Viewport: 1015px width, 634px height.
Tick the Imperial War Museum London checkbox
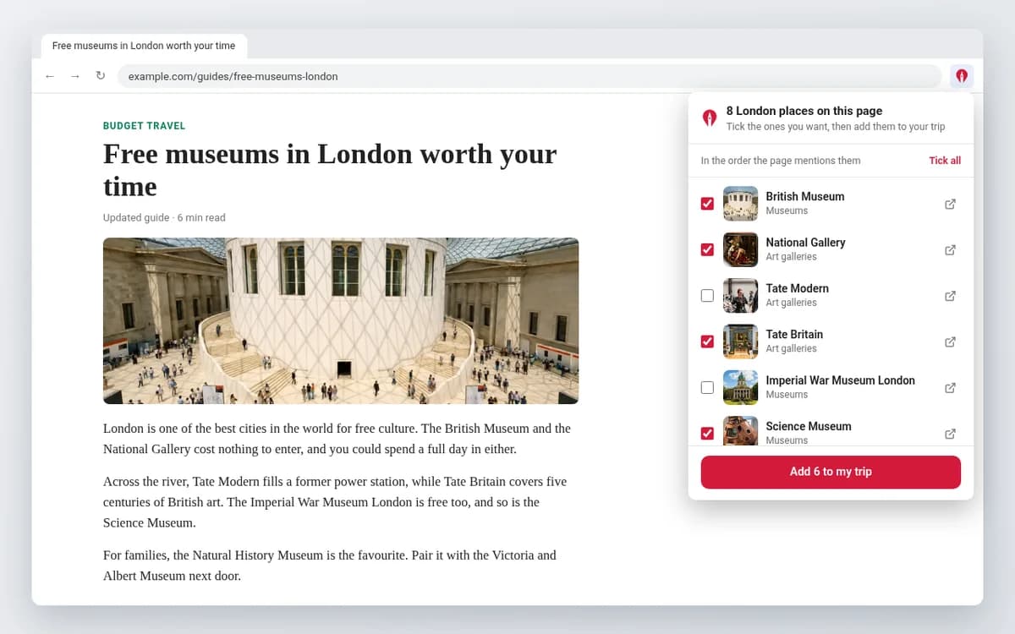click(x=707, y=388)
